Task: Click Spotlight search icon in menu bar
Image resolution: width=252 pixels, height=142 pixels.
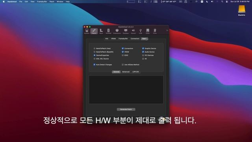Action: point(222,2)
